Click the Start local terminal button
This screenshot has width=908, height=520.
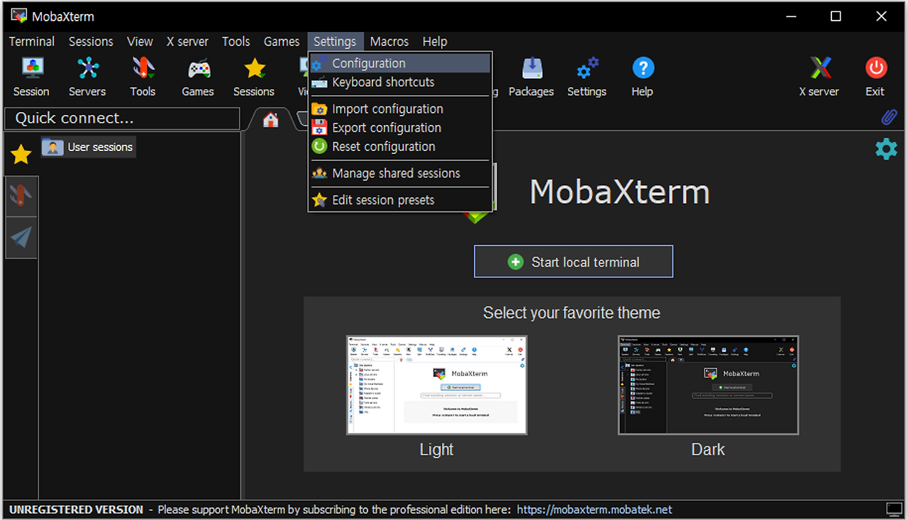coord(573,262)
